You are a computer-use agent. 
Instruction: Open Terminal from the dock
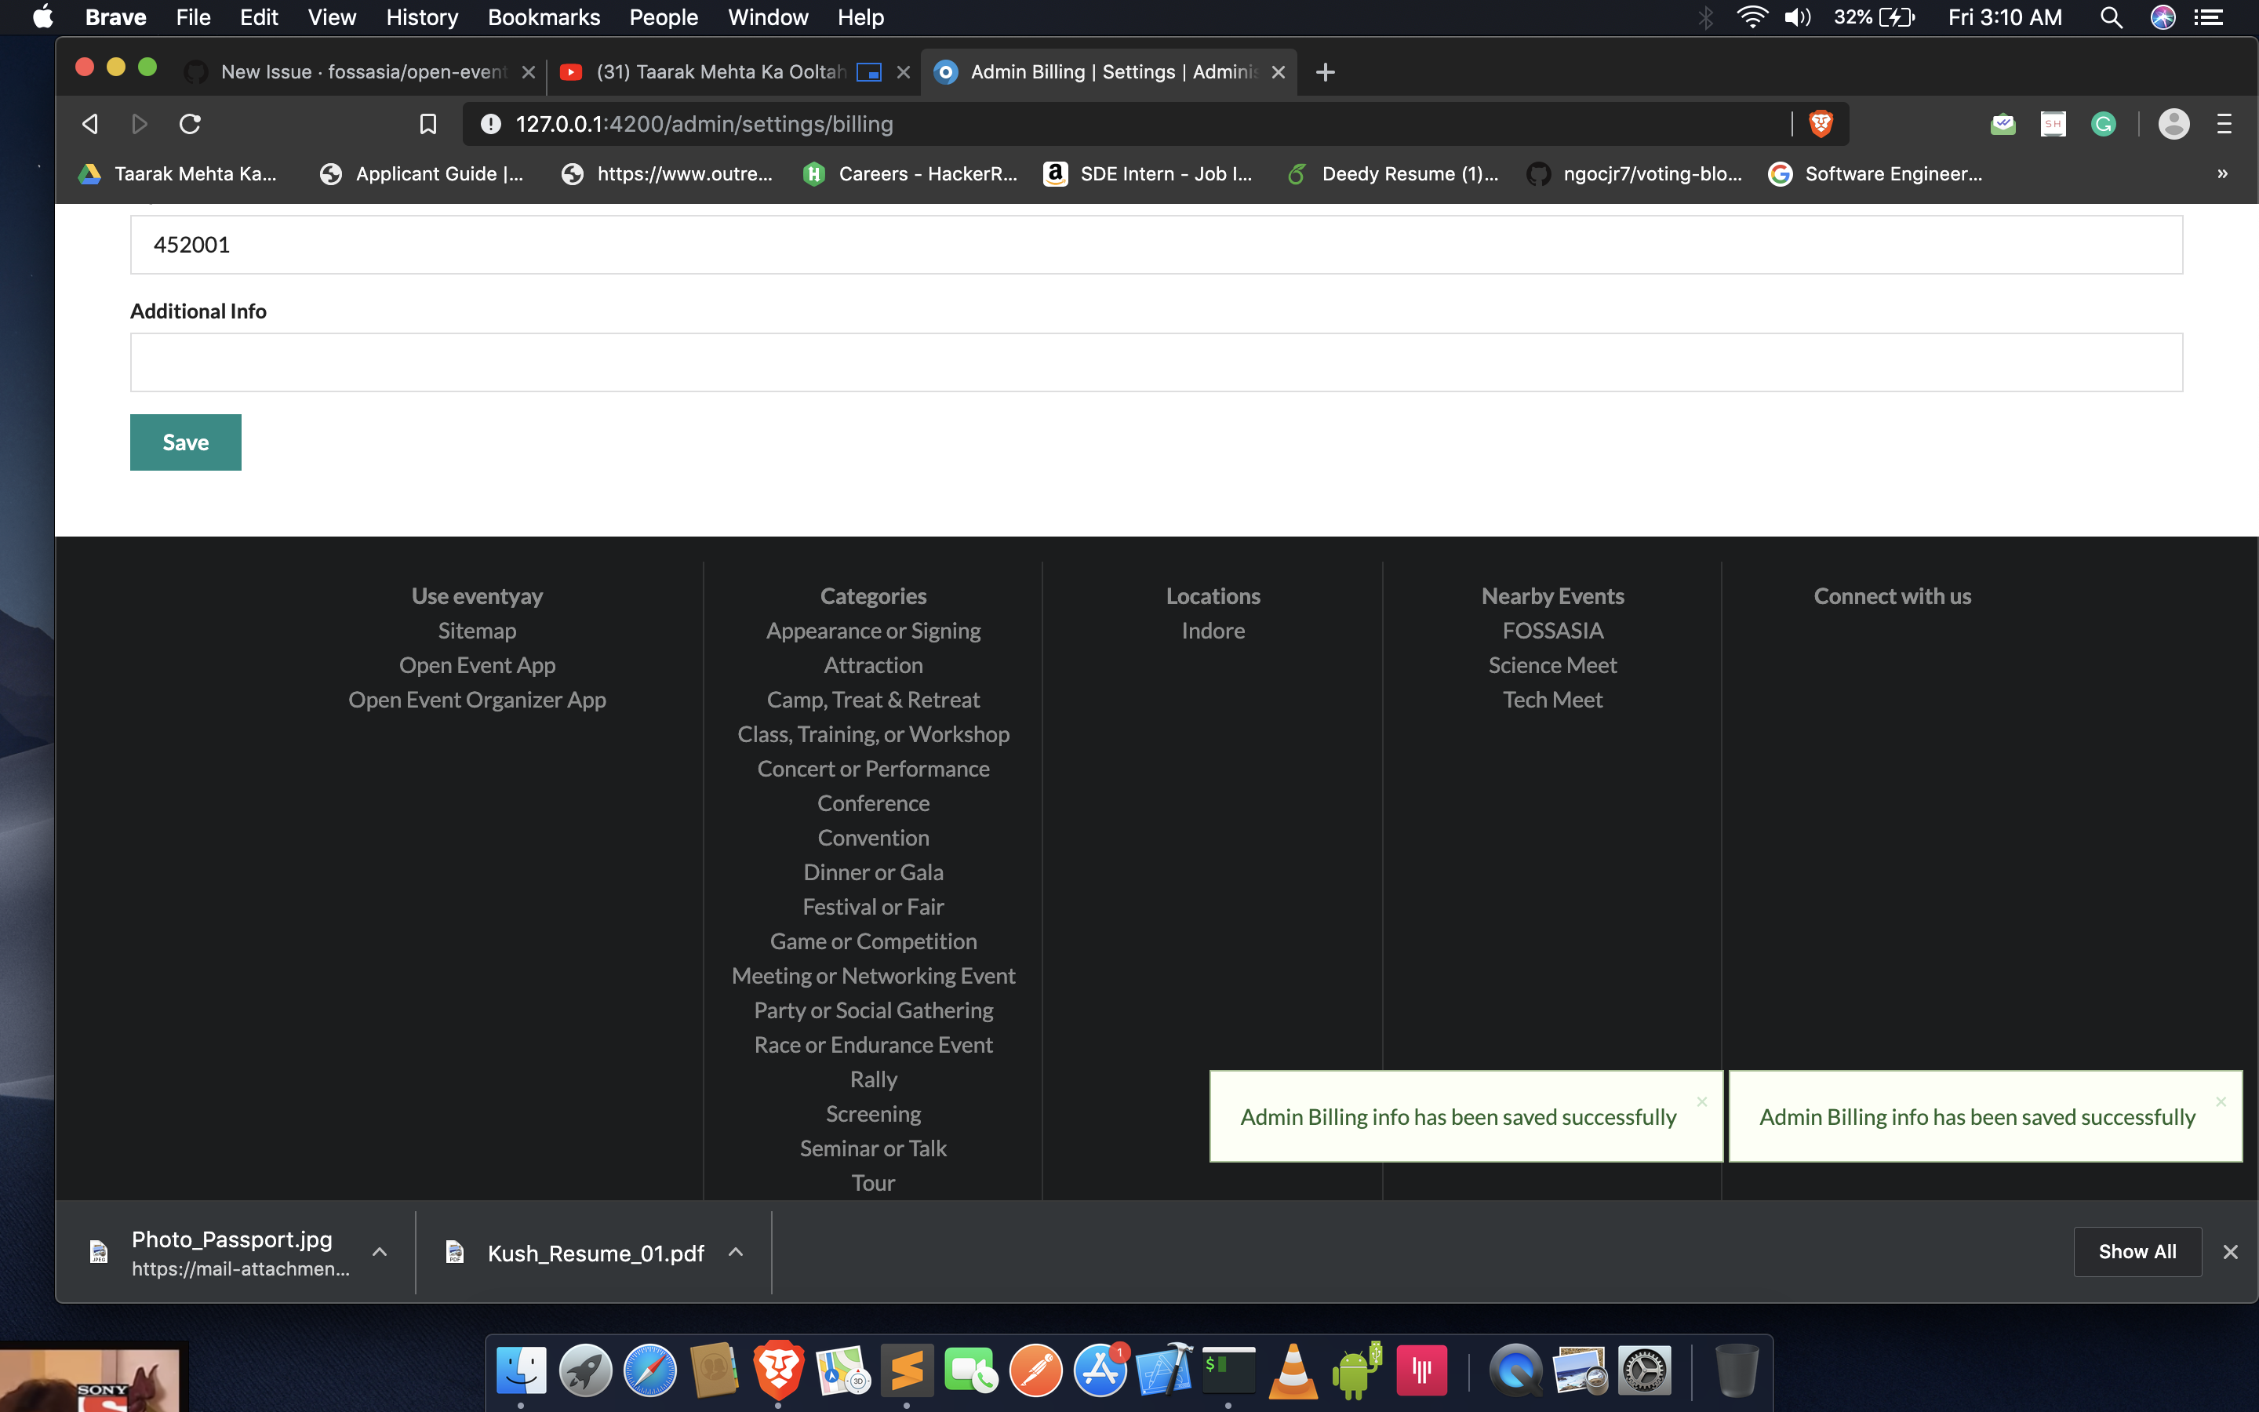point(1228,1371)
